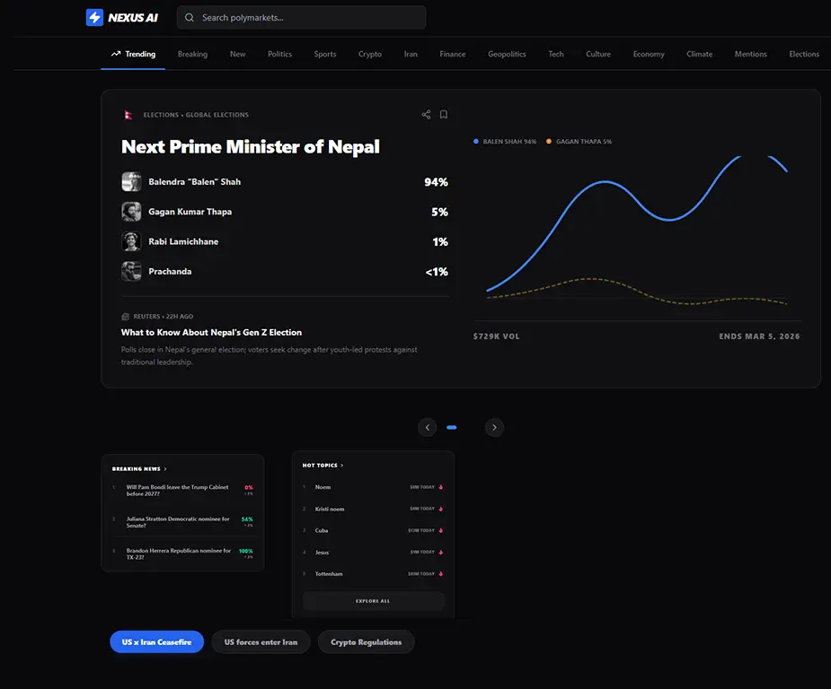Open the Next Prime Minister of Nepal title
The height and width of the screenshot is (689, 831).
250,146
